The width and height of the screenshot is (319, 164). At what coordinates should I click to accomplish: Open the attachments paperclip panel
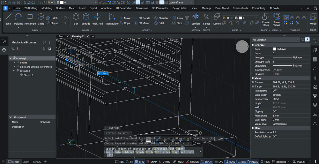[315, 78]
